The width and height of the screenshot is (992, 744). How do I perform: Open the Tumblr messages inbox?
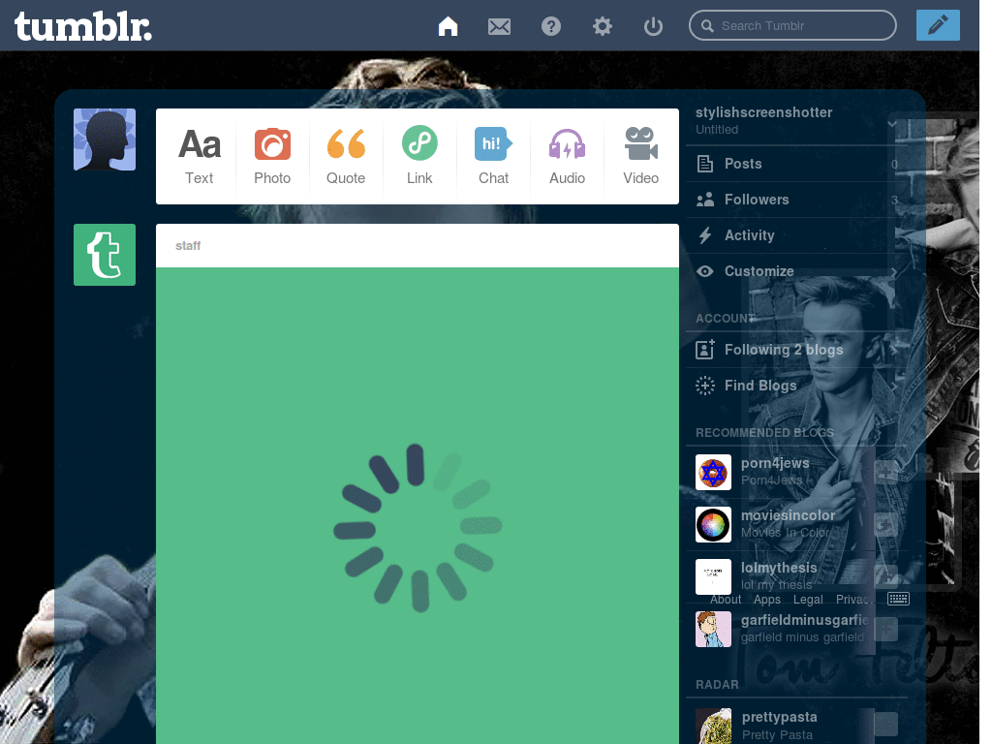tap(499, 26)
